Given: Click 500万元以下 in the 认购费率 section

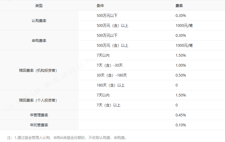Looking at the screenshot, I should (107, 16).
